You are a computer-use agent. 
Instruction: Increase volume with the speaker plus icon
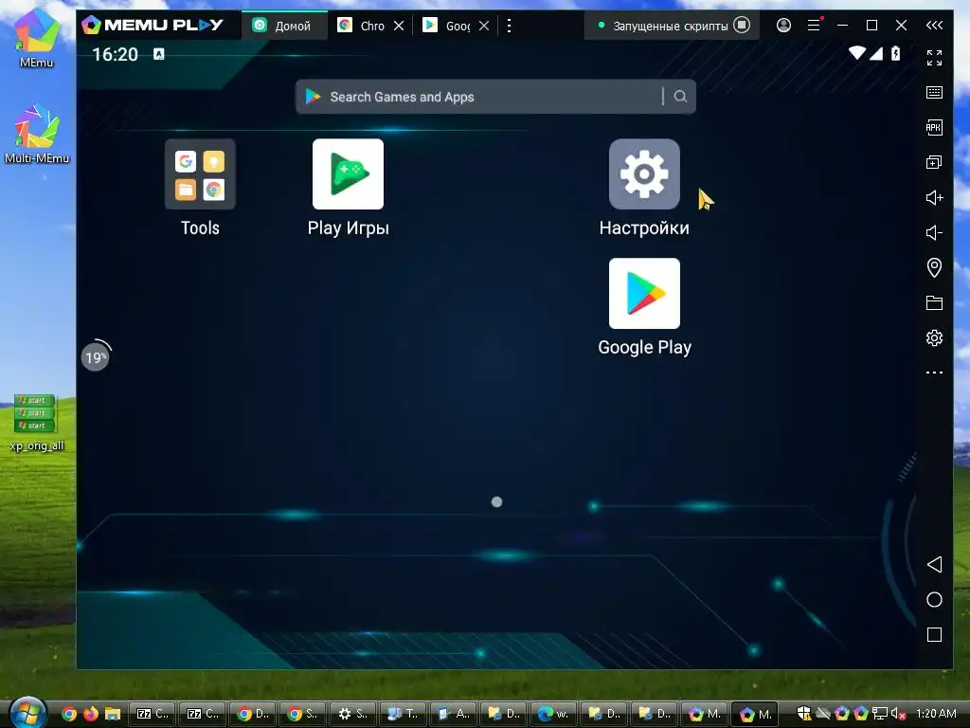tap(934, 197)
